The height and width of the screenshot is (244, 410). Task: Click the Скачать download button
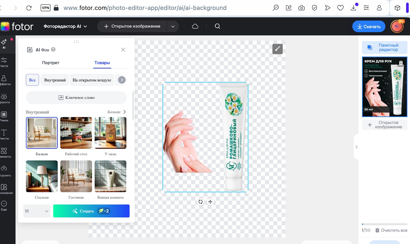tap(368, 26)
